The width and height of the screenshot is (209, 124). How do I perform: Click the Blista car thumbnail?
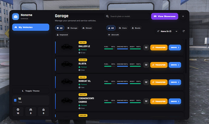point(67,64)
